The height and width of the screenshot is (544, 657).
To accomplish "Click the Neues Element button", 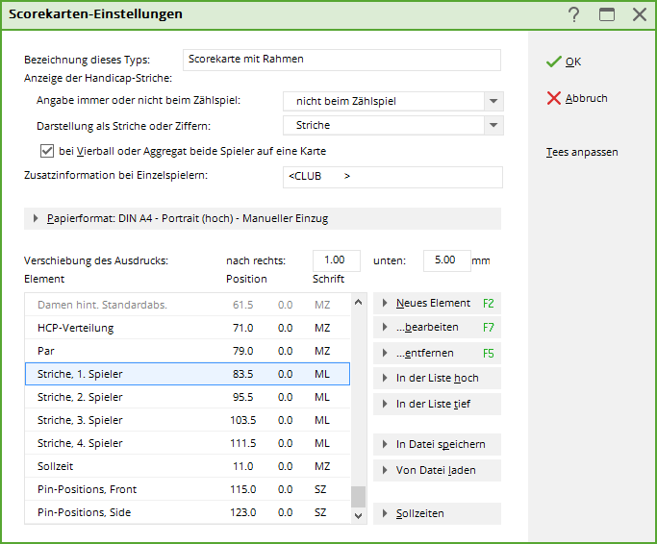I will [x=436, y=303].
